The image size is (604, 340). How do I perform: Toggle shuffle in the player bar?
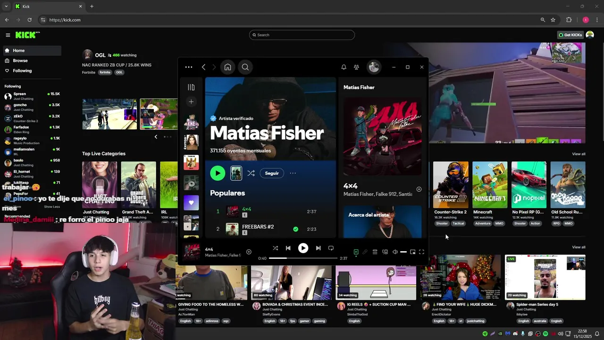(x=275, y=248)
